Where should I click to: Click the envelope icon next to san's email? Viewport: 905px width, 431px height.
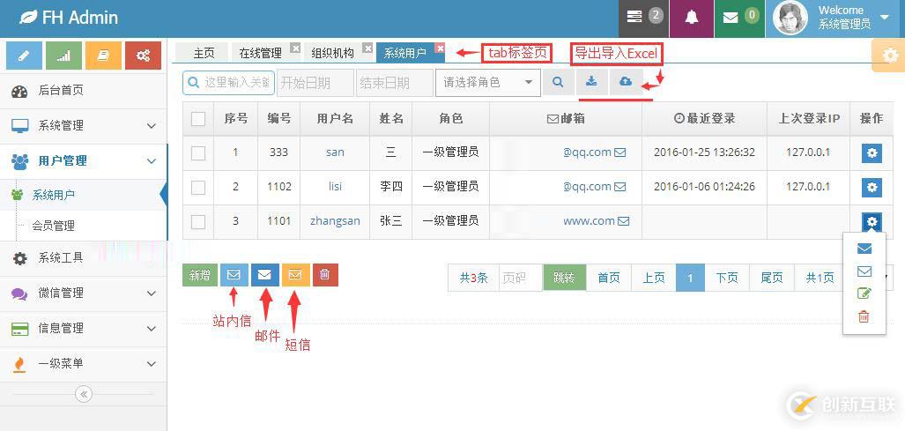pos(619,152)
